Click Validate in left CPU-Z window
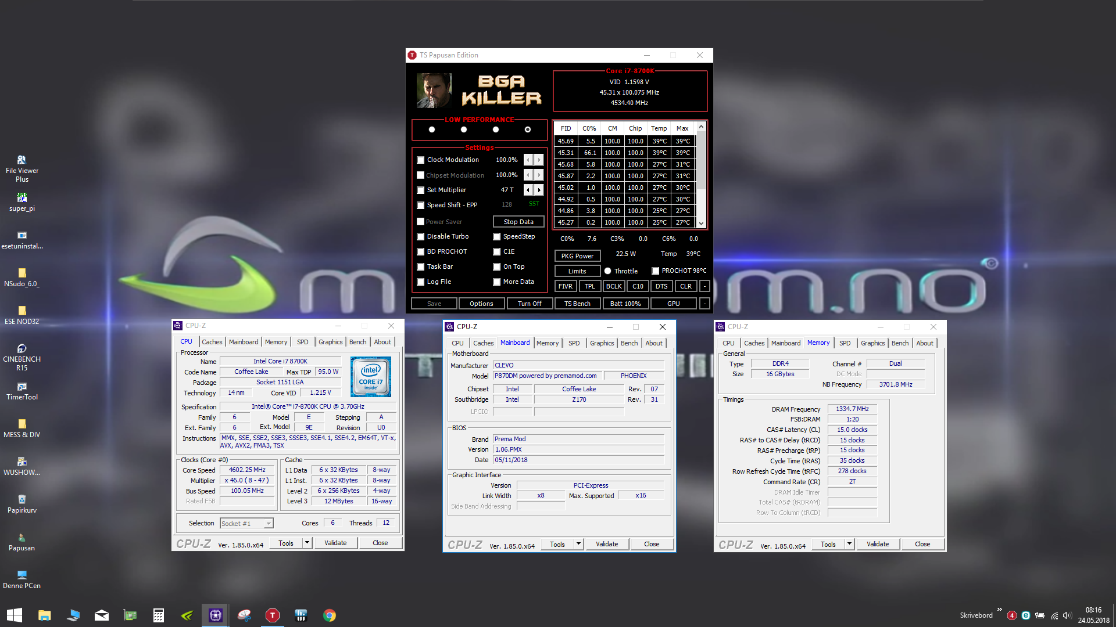Screen dimensions: 1116x627 pyautogui.click(x=335, y=543)
